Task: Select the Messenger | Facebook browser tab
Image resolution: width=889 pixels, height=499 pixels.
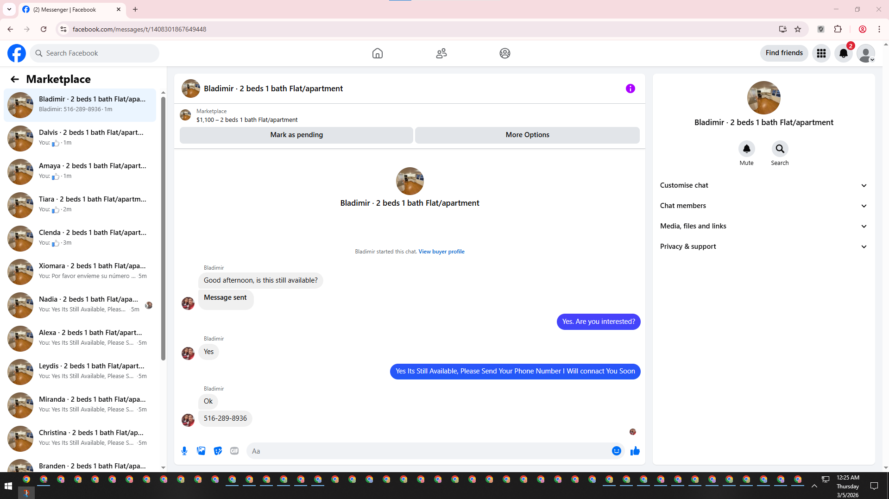Action: [x=72, y=9]
